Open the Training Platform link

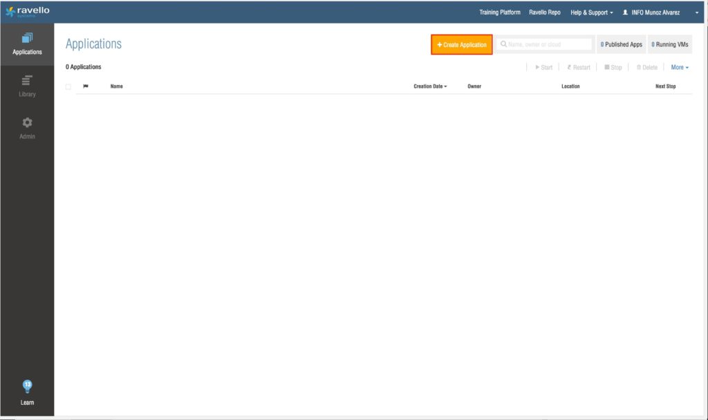[499, 12]
